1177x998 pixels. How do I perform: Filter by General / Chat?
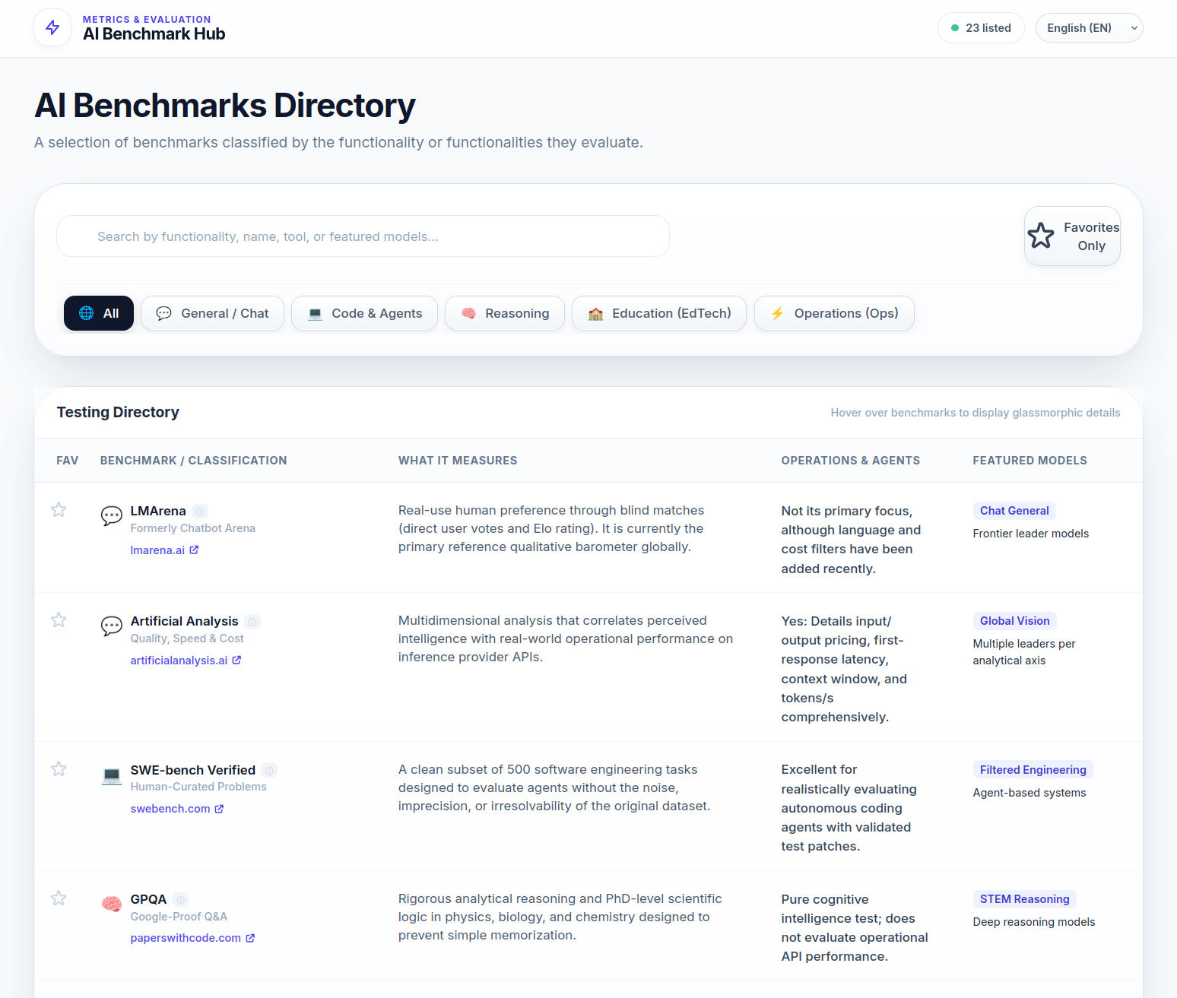point(212,313)
